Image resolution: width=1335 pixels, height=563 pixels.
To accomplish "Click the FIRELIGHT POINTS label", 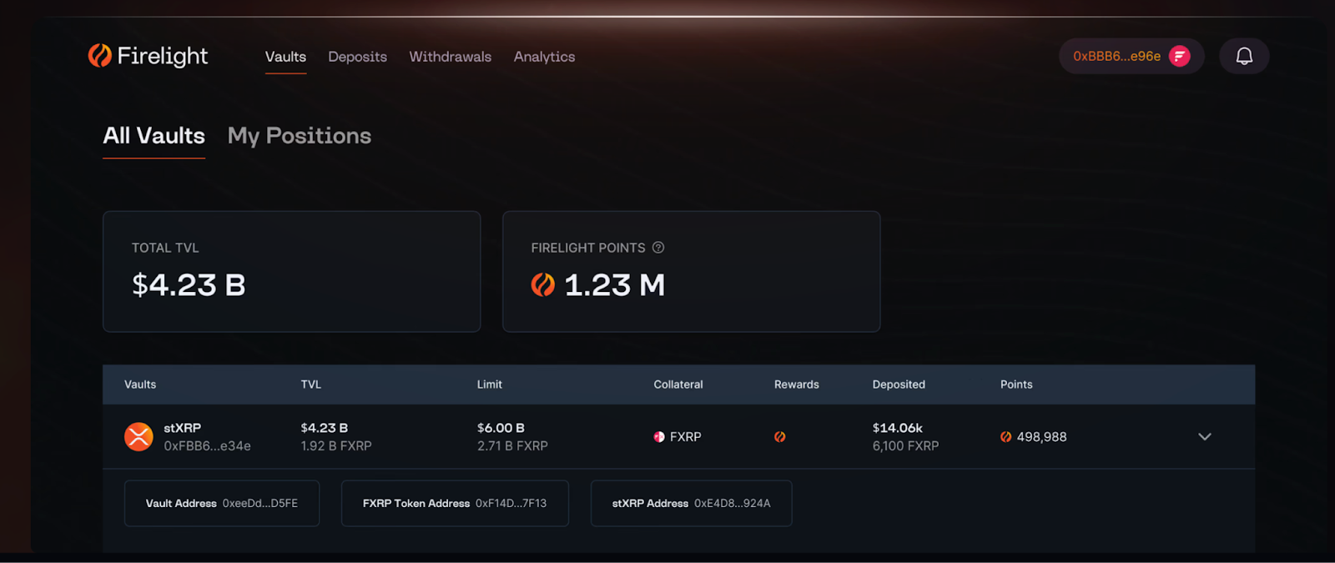I will pyautogui.click(x=588, y=248).
